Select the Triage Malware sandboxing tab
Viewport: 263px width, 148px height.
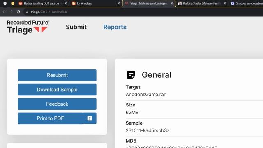148,3
